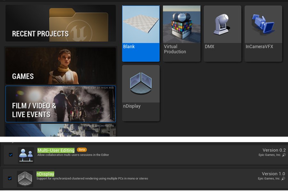Image resolution: width=288 pixels, height=196 pixels.
Task: Choose the Virtual Production template
Action: [182, 34]
